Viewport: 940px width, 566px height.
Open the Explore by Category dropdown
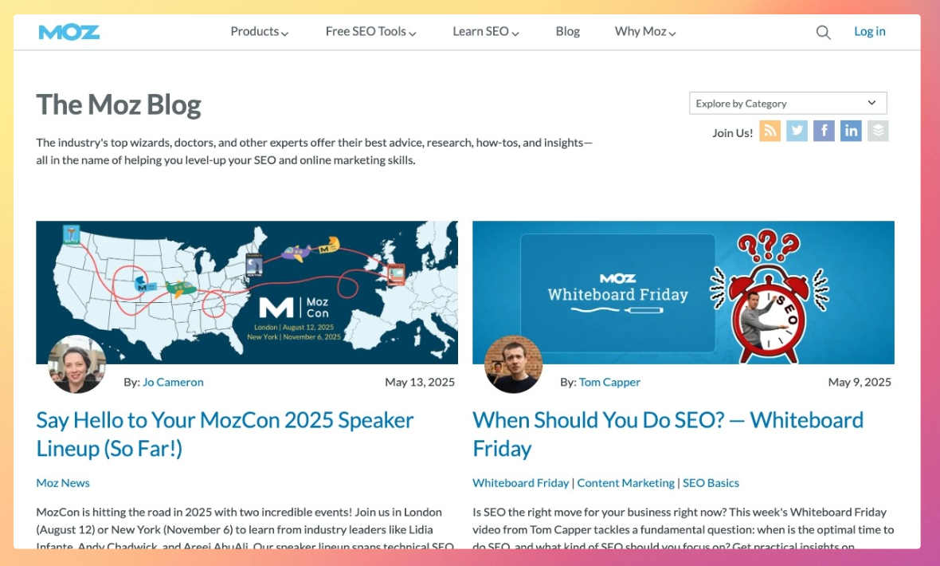coord(787,104)
